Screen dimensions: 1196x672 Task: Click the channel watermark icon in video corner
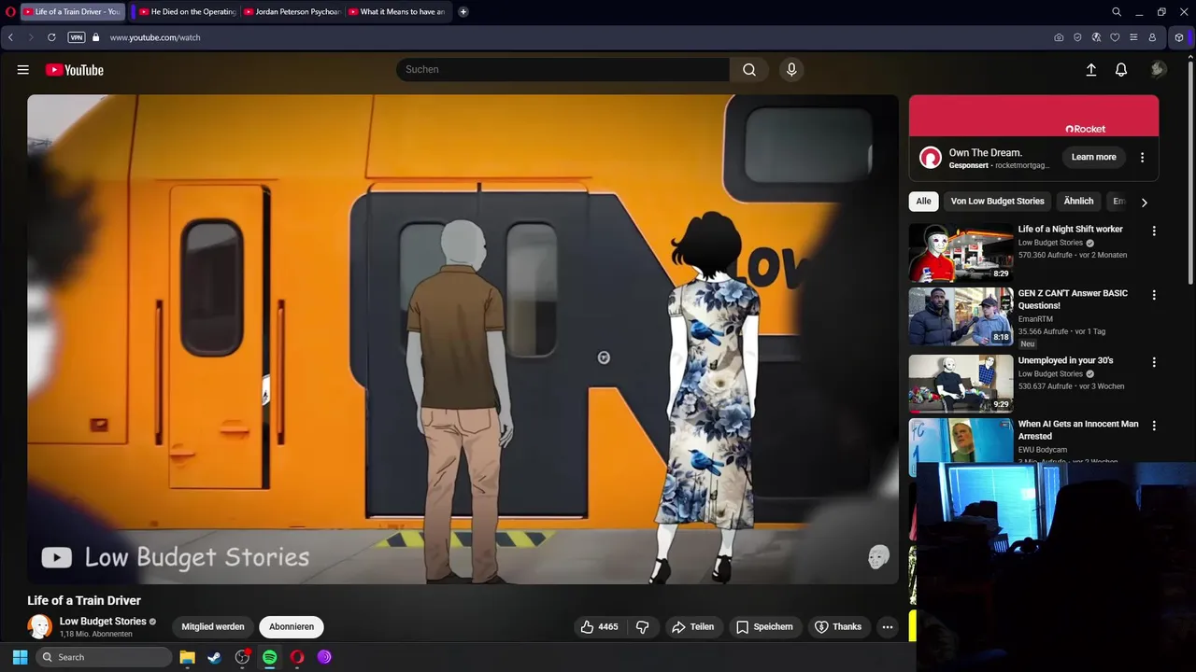878,557
